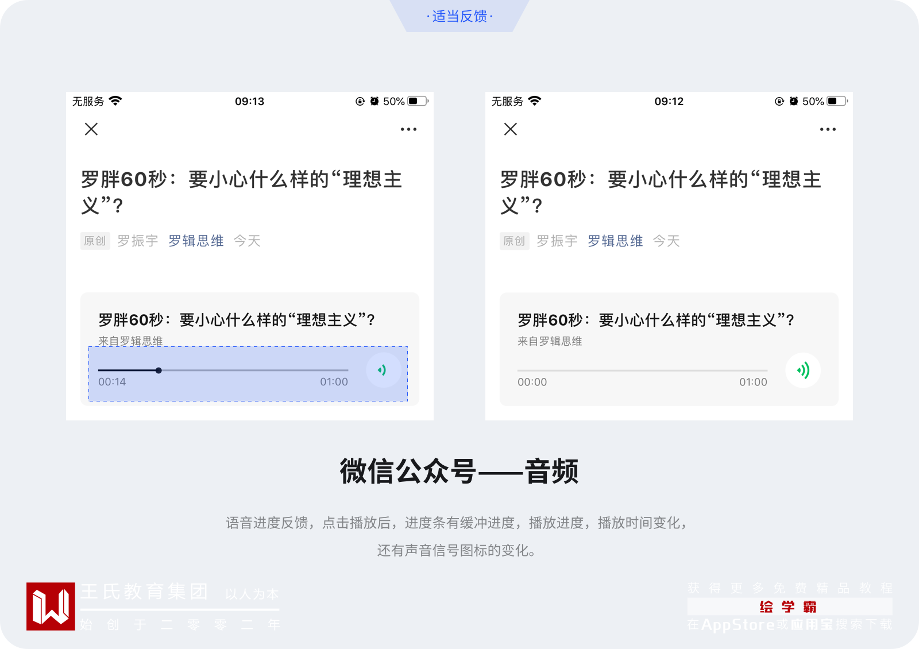
Task: Select author 罗振宇 on the 09:12 screen
Action: (557, 241)
